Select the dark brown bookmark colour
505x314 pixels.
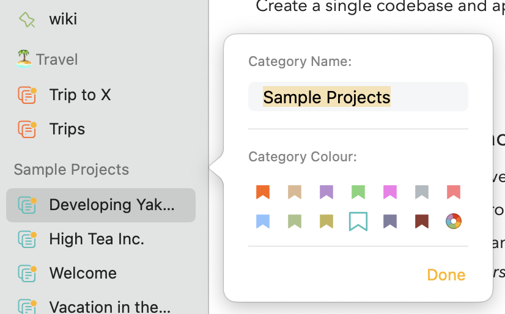tap(422, 221)
